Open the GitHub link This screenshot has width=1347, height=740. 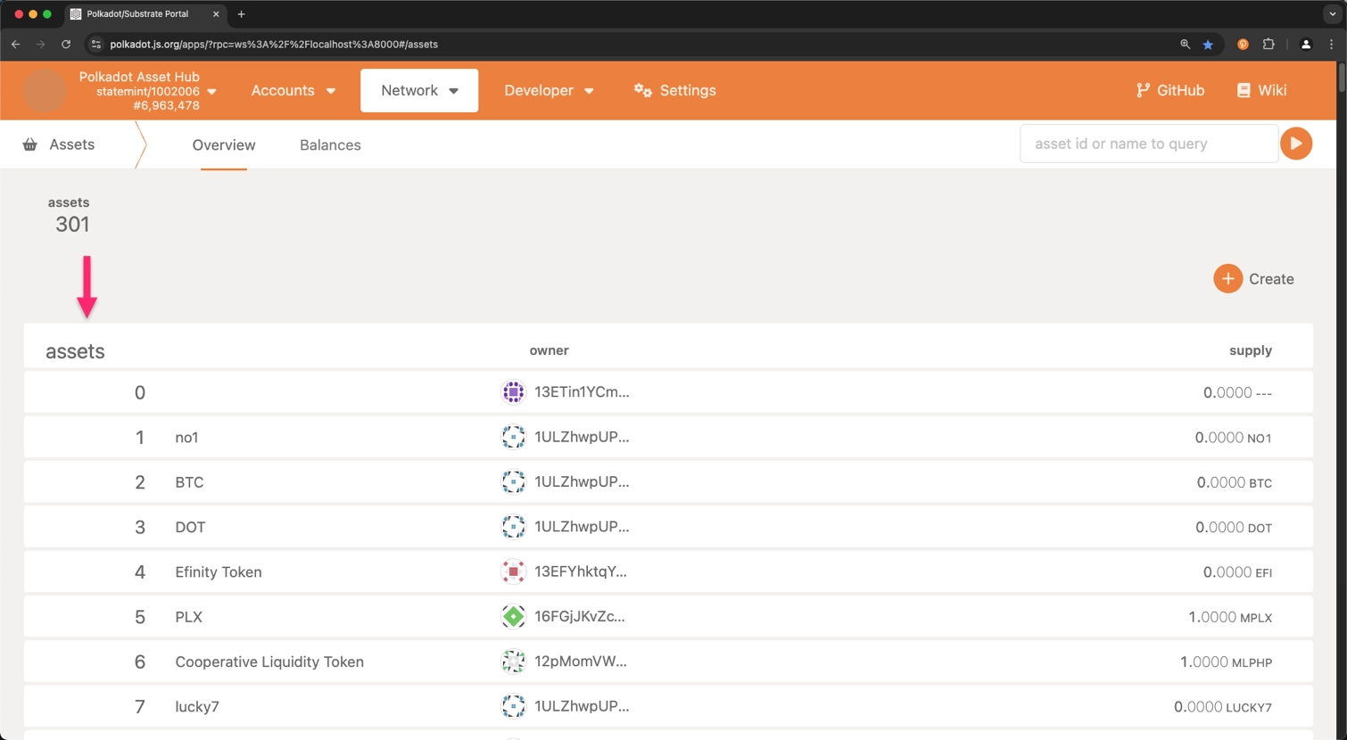click(x=1169, y=91)
